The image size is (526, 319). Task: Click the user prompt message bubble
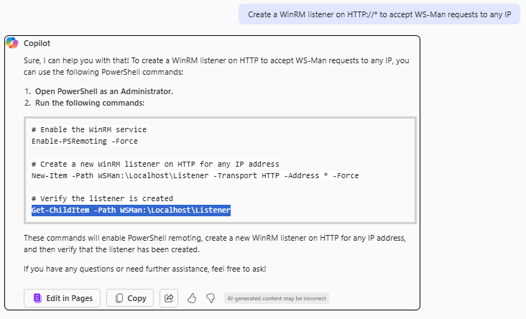[x=379, y=14]
